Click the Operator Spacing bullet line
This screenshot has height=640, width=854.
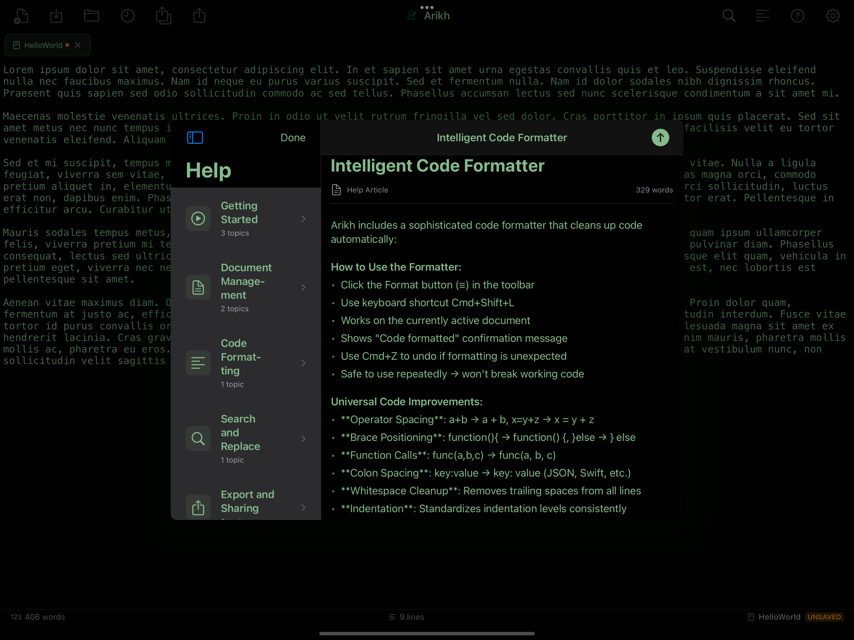coord(467,419)
